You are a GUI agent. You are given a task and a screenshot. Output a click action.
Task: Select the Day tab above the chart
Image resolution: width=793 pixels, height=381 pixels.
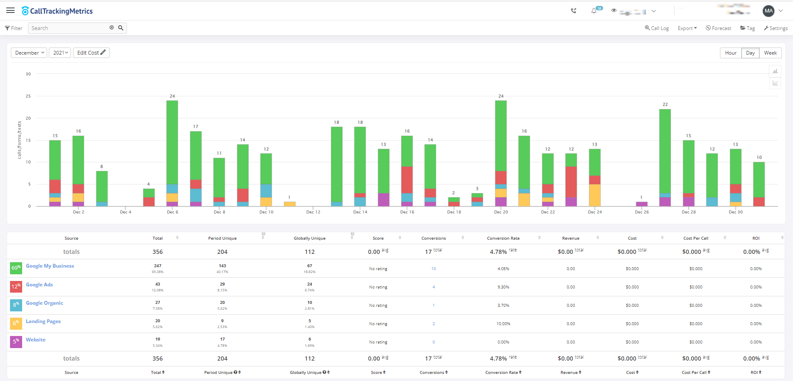[x=750, y=53]
